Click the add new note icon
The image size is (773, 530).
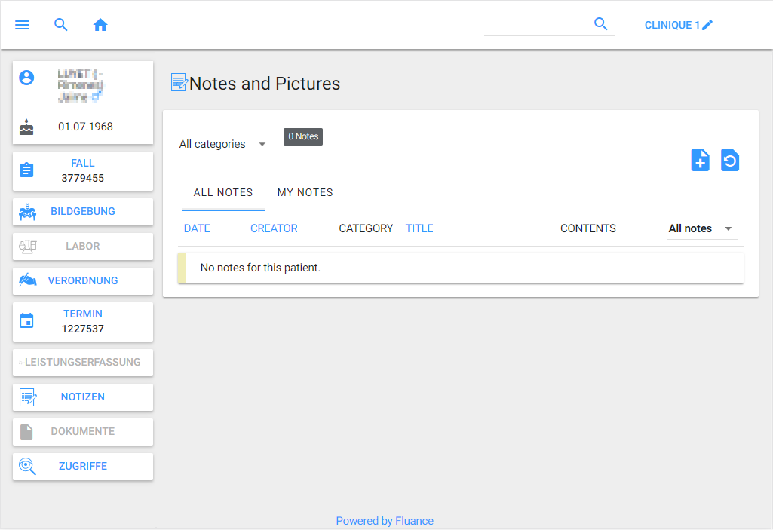click(700, 160)
